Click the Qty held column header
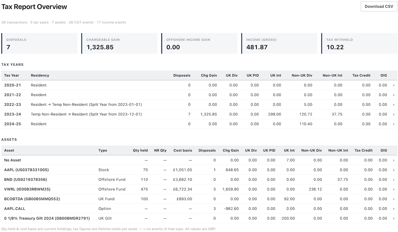This screenshot has height=232, width=398. tap(140, 150)
